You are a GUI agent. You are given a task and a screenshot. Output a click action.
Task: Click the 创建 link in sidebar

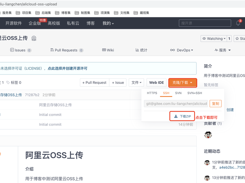tap(230, 110)
